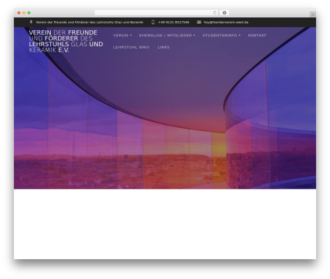Image resolution: width=330 pixels, height=279 pixels.
Task: Click the foerderverein email address
Action: coord(226,22)
